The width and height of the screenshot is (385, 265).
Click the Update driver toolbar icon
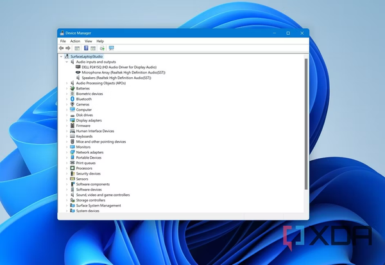coord(102,48)
